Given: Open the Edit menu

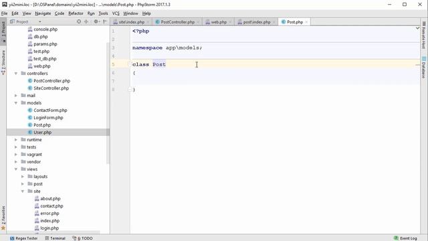Looking at the screenshot, I should (x=15, y=13).
